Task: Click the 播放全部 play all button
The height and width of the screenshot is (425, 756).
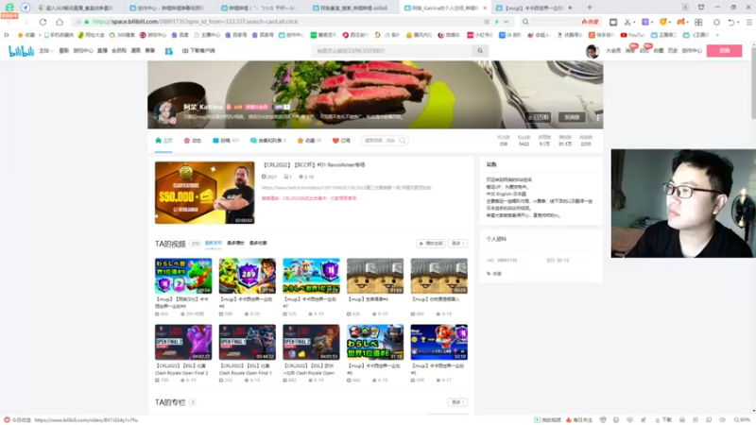Action: point(431,244)
